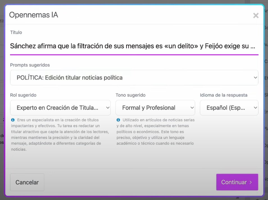Click the Tono sugerido label
The width and height of the screenshot is (268, 200).
131,95
